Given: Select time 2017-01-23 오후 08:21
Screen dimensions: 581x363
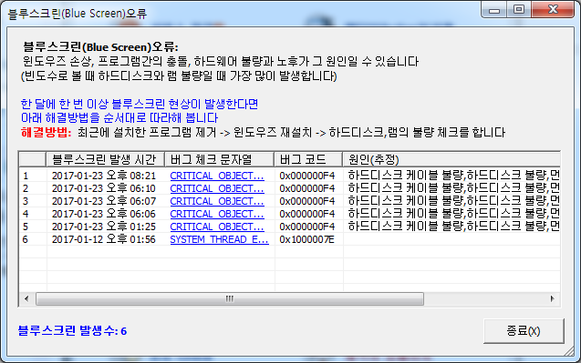Looking at the screenshot, I should (x=104, y=176).
